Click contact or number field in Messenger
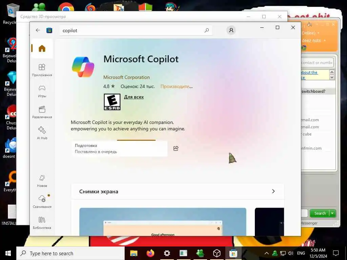The width and height of the screenshot is (347, 260). [x=317, y=63]
